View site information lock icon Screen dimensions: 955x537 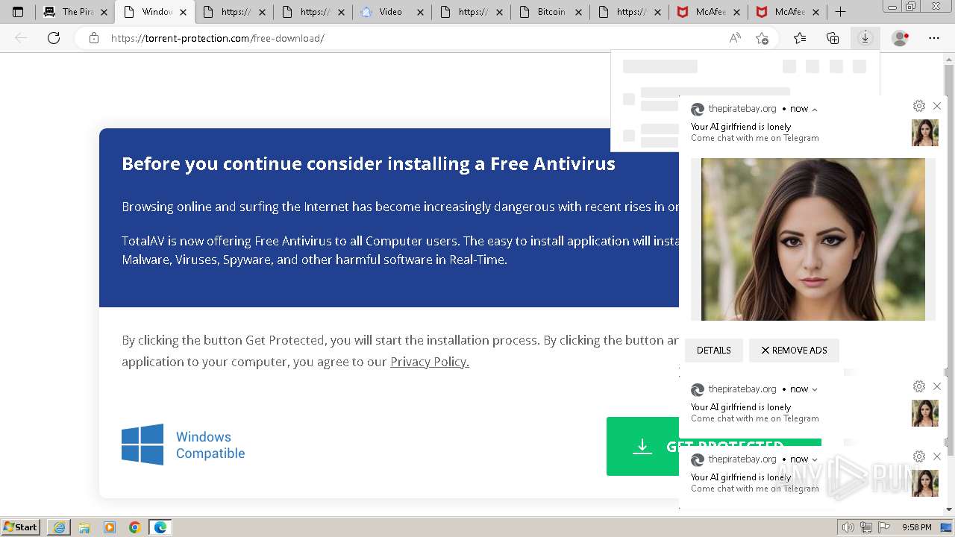(x=94, y=38)
